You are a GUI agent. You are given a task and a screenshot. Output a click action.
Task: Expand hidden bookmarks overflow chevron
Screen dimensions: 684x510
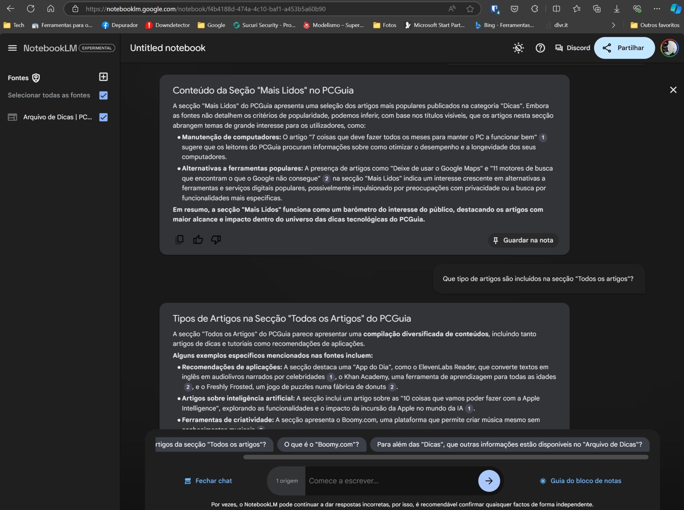613,25
